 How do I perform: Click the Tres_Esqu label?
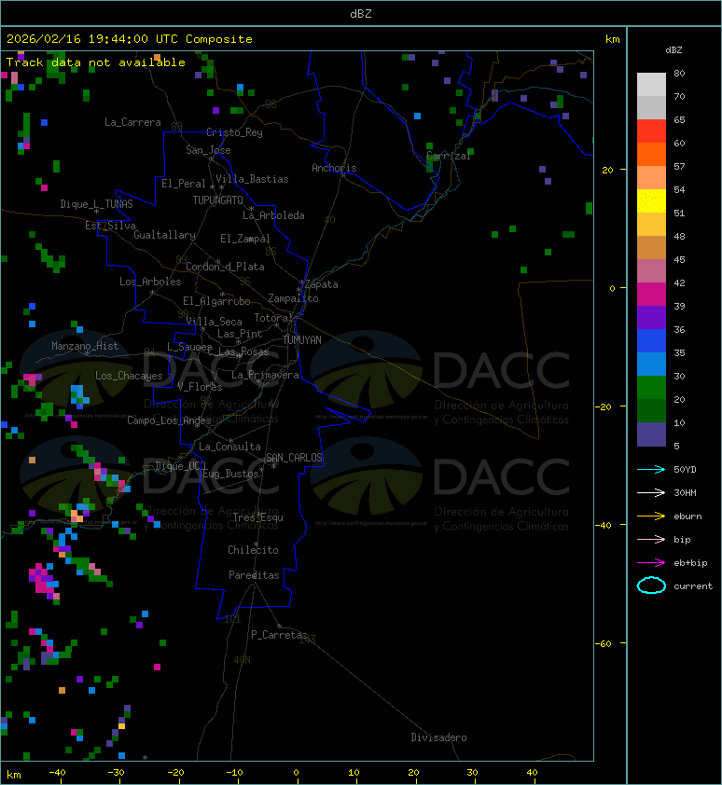click(258, 517)
